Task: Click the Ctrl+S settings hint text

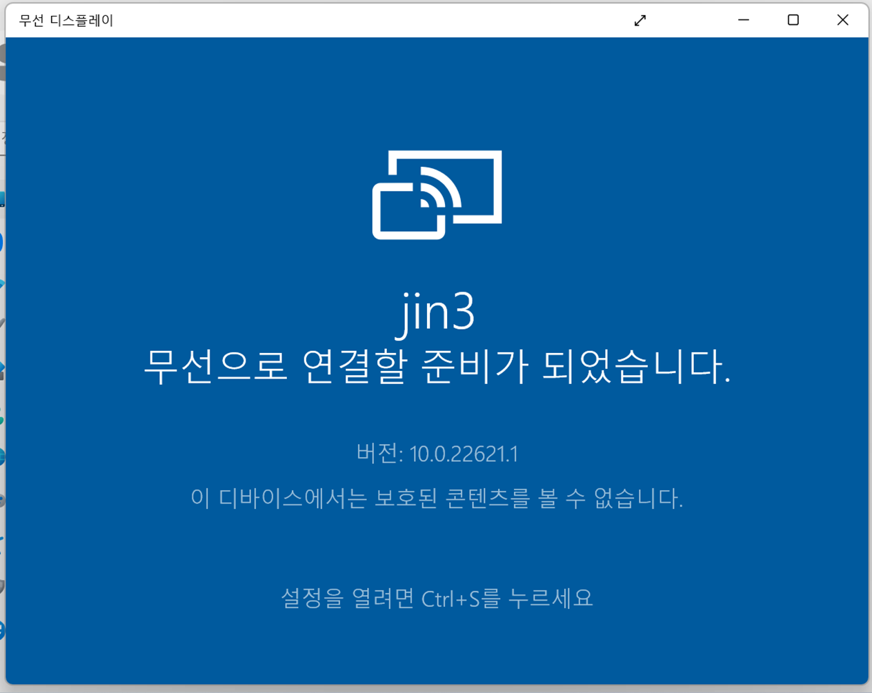Action: pyautogui.click(x=437, y=598)
